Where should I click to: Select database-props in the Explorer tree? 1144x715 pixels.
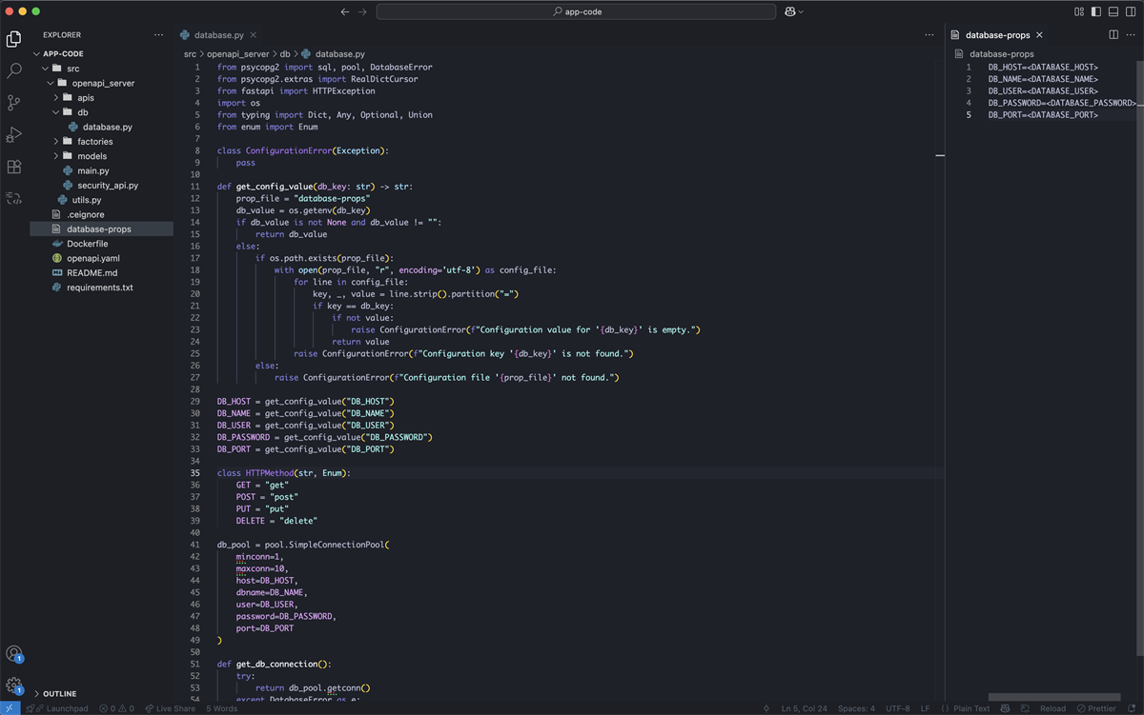point(99,229)
